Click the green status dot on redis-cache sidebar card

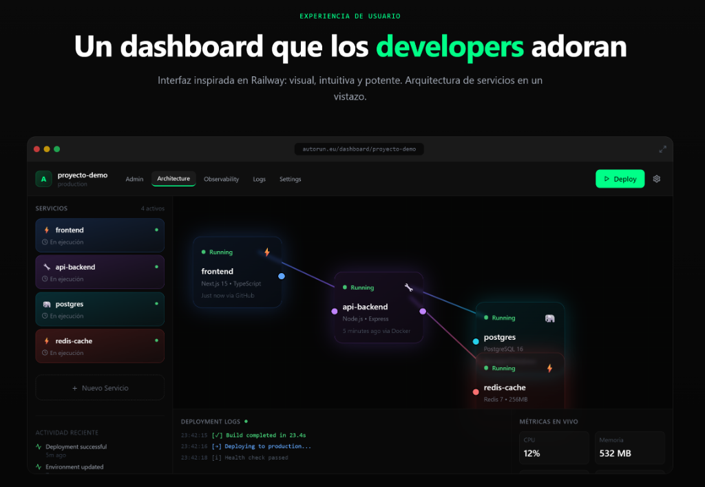click(156, 340)
